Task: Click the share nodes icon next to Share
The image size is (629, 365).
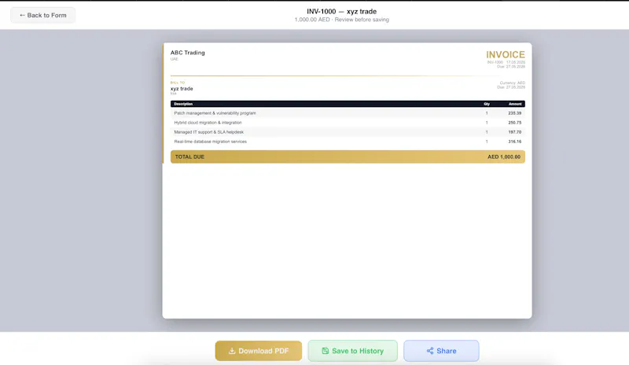Action: [x=430, y=351]
